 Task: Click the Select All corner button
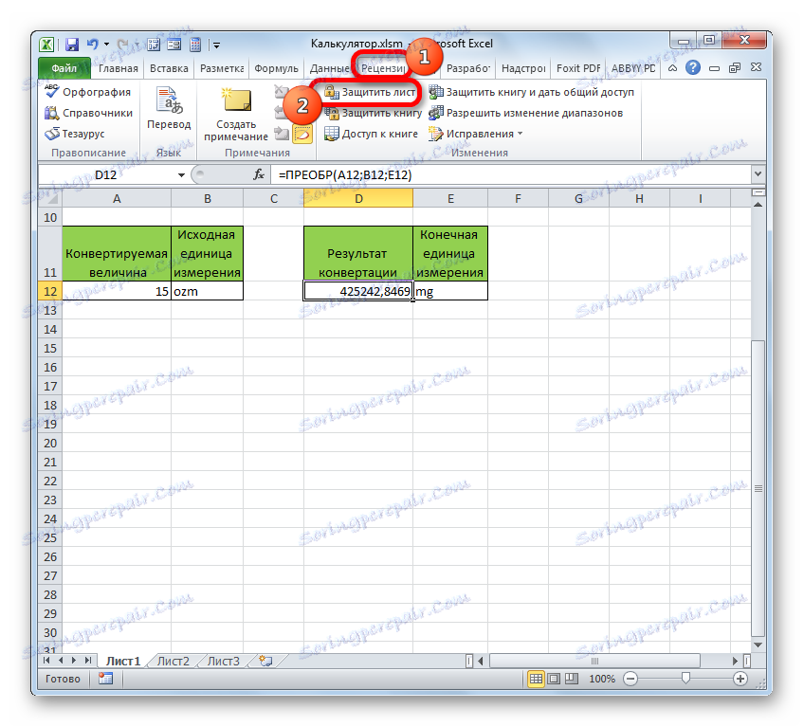tap(49, 198)
